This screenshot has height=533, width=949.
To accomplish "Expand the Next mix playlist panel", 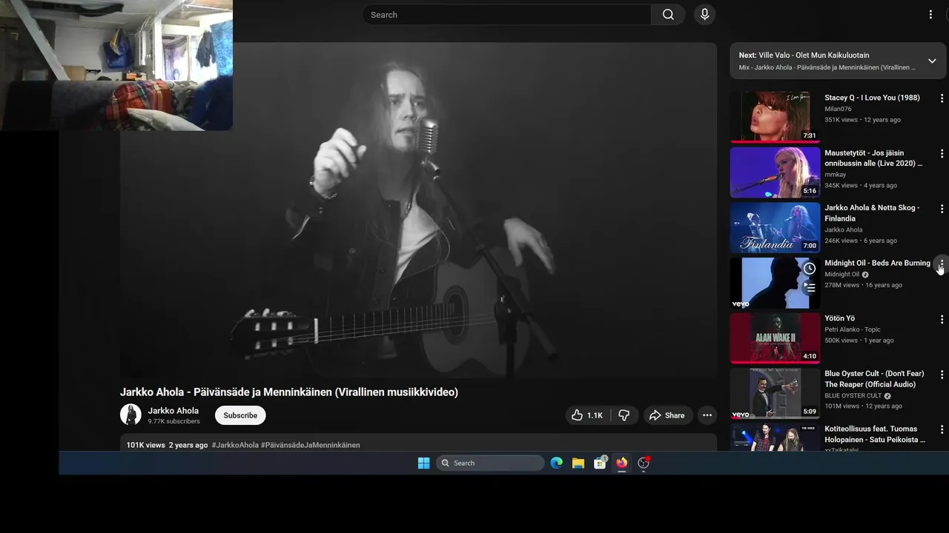I will 932,61.
